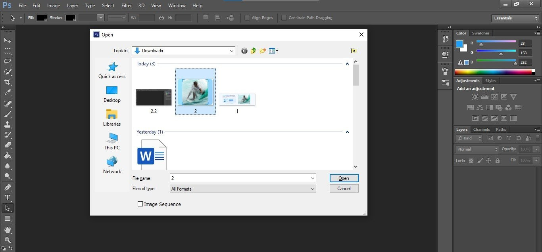Select the Quick Selection tool
Image resolution: width=542 pixels, height=252 pixels.
[8, 72]
